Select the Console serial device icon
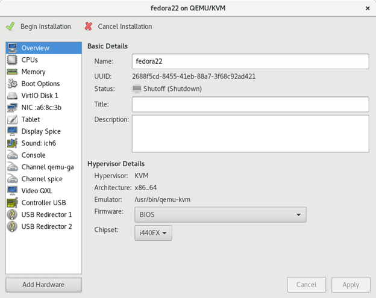Screen dimensions: 376x298 [12, 155]
